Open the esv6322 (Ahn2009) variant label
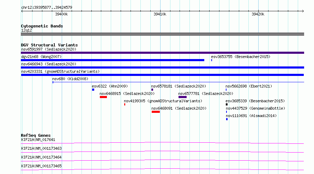314x174 pixels. (110, 86)
